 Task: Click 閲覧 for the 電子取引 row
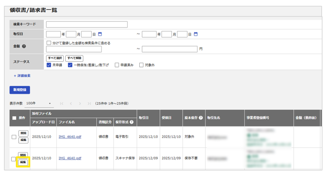[x=23, y=134]
